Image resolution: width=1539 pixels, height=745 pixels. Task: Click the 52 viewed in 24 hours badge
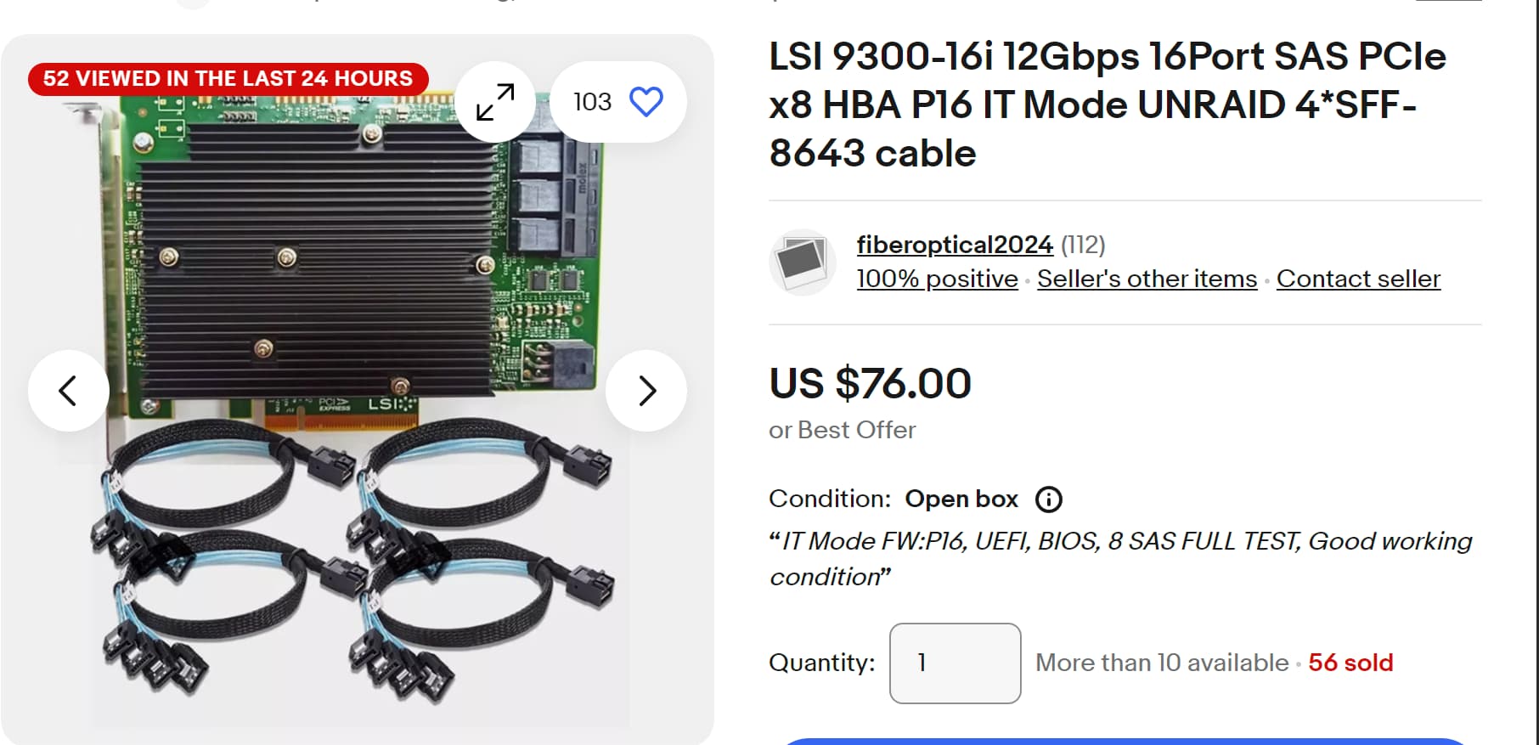228,79
